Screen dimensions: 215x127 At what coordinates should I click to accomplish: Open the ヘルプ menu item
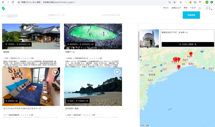(x=193, y=8)
